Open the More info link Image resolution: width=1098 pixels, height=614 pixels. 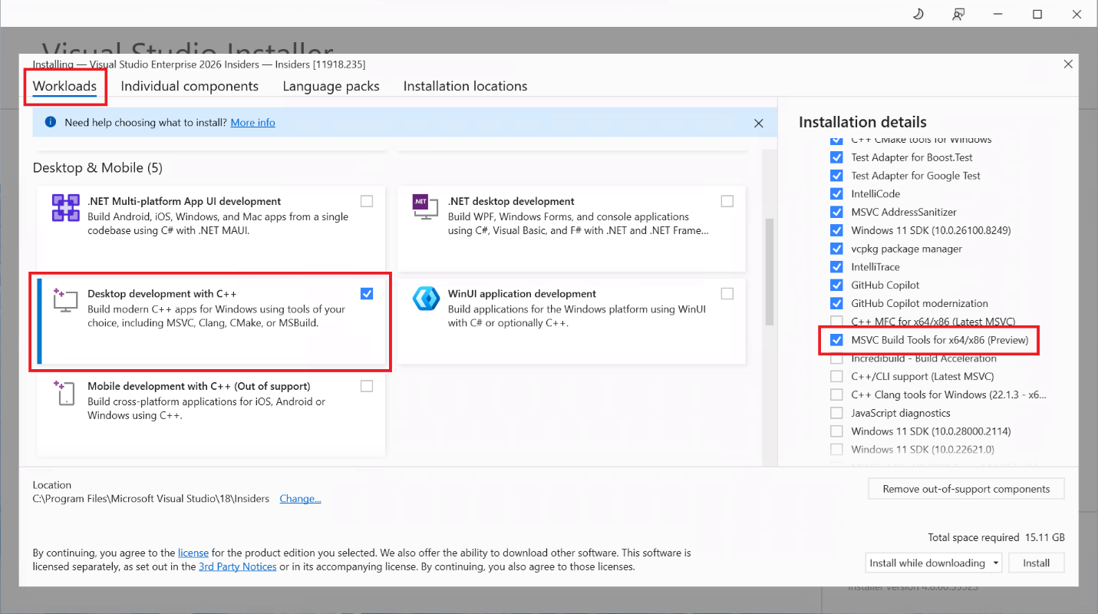pos(252,123)
